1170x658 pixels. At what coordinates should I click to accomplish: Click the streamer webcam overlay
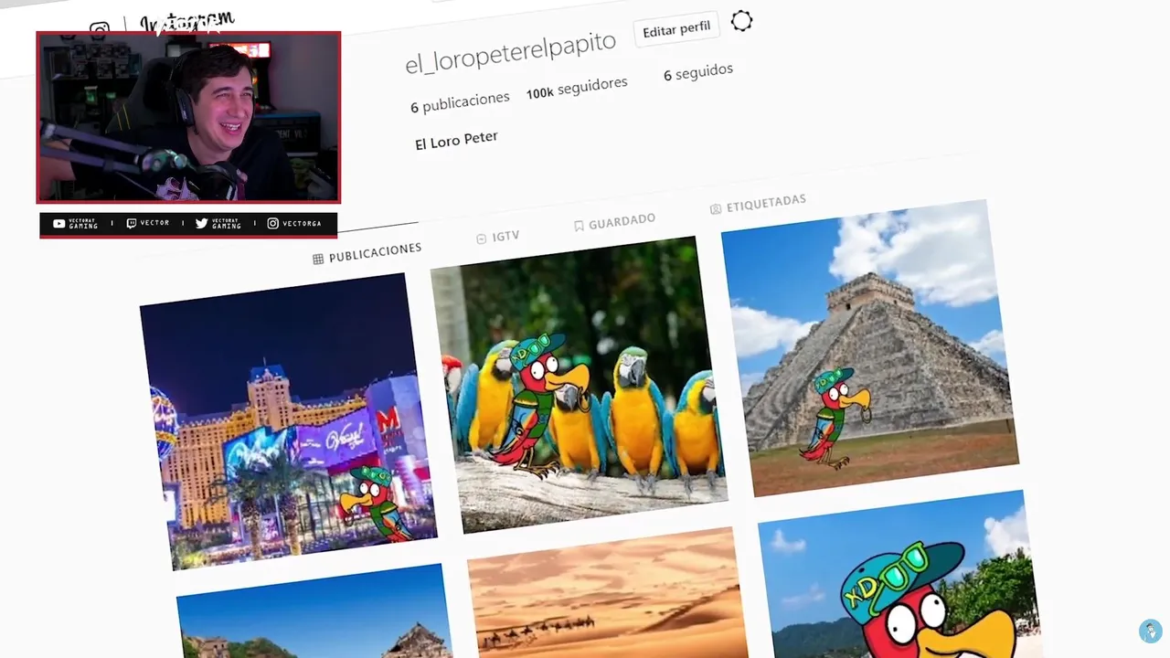[188, 117]
